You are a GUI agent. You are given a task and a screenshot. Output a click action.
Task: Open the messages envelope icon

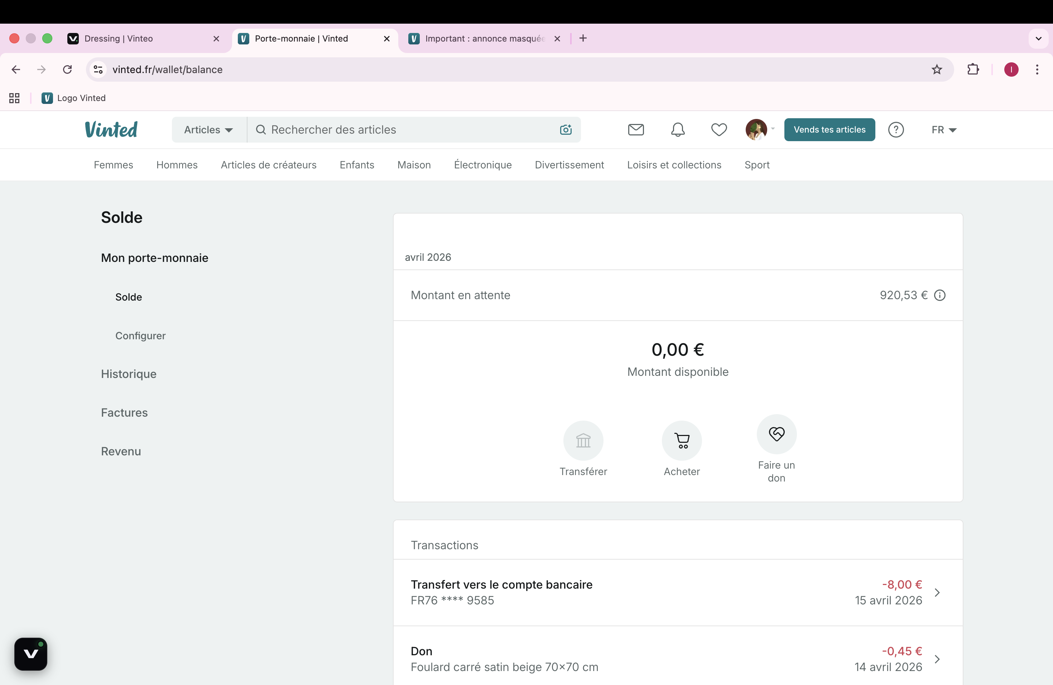(x=635, y=129)
